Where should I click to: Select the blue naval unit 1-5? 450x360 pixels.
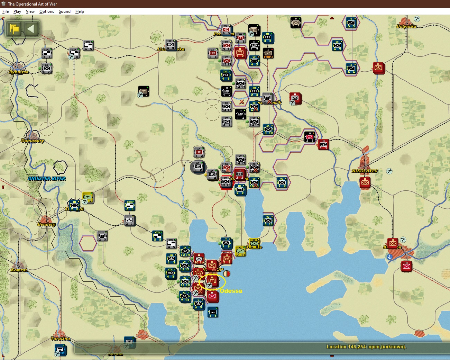pyautogui.click(x=212, y=312)
